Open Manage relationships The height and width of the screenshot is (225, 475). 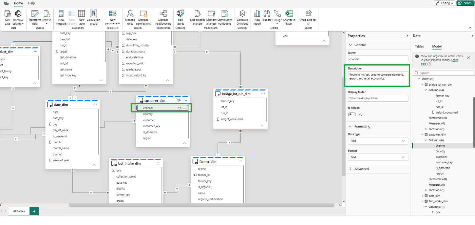(163, 17)
